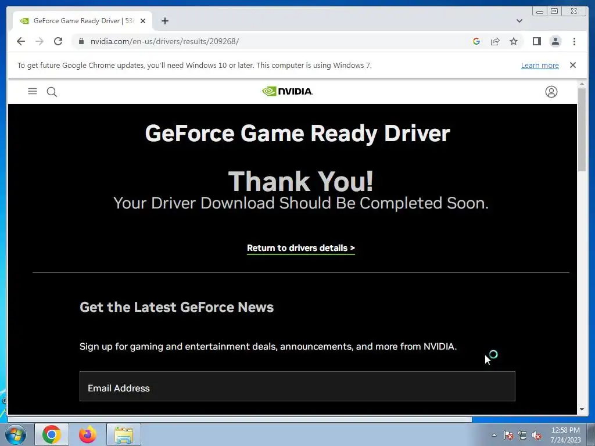The width and height of the screenshot is (595, 446).
Task: Close the Chrome window
Action: [574, 12]
